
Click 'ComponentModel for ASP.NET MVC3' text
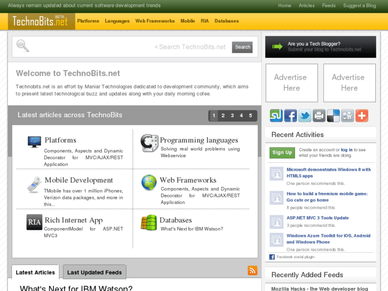click(x=83, y=232)
